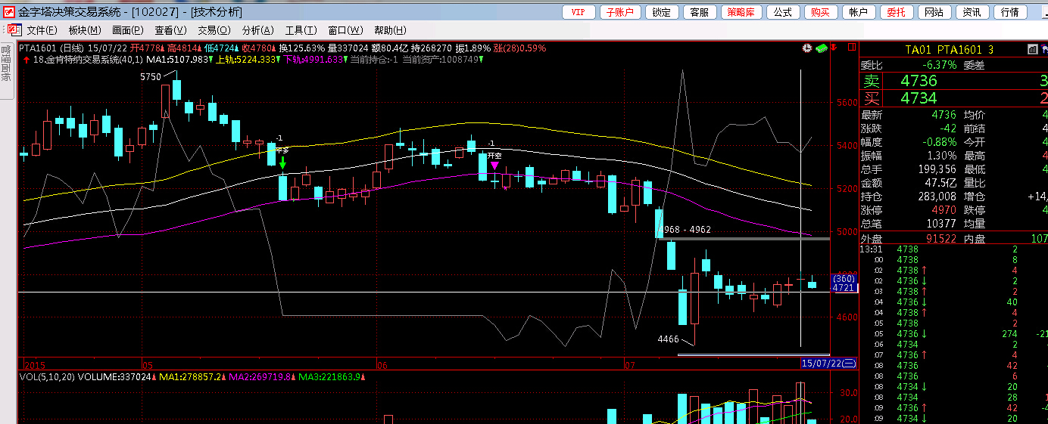
Task: Open the 交易(O) menu
Action: pos(214,30)
